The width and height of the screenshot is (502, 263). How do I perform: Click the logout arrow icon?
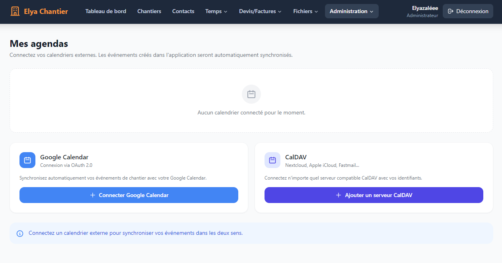[451, 11]
